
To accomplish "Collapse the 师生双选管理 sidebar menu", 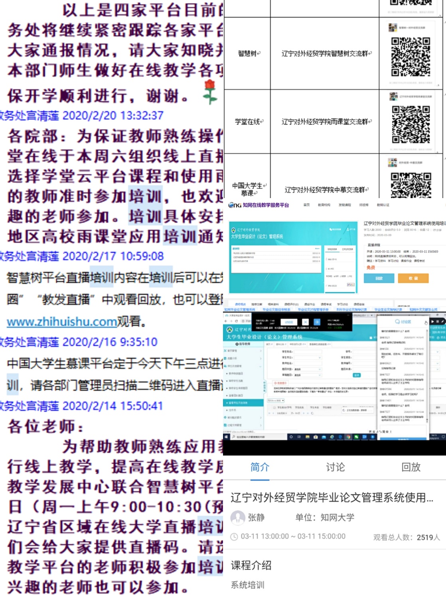I will 243,366.
